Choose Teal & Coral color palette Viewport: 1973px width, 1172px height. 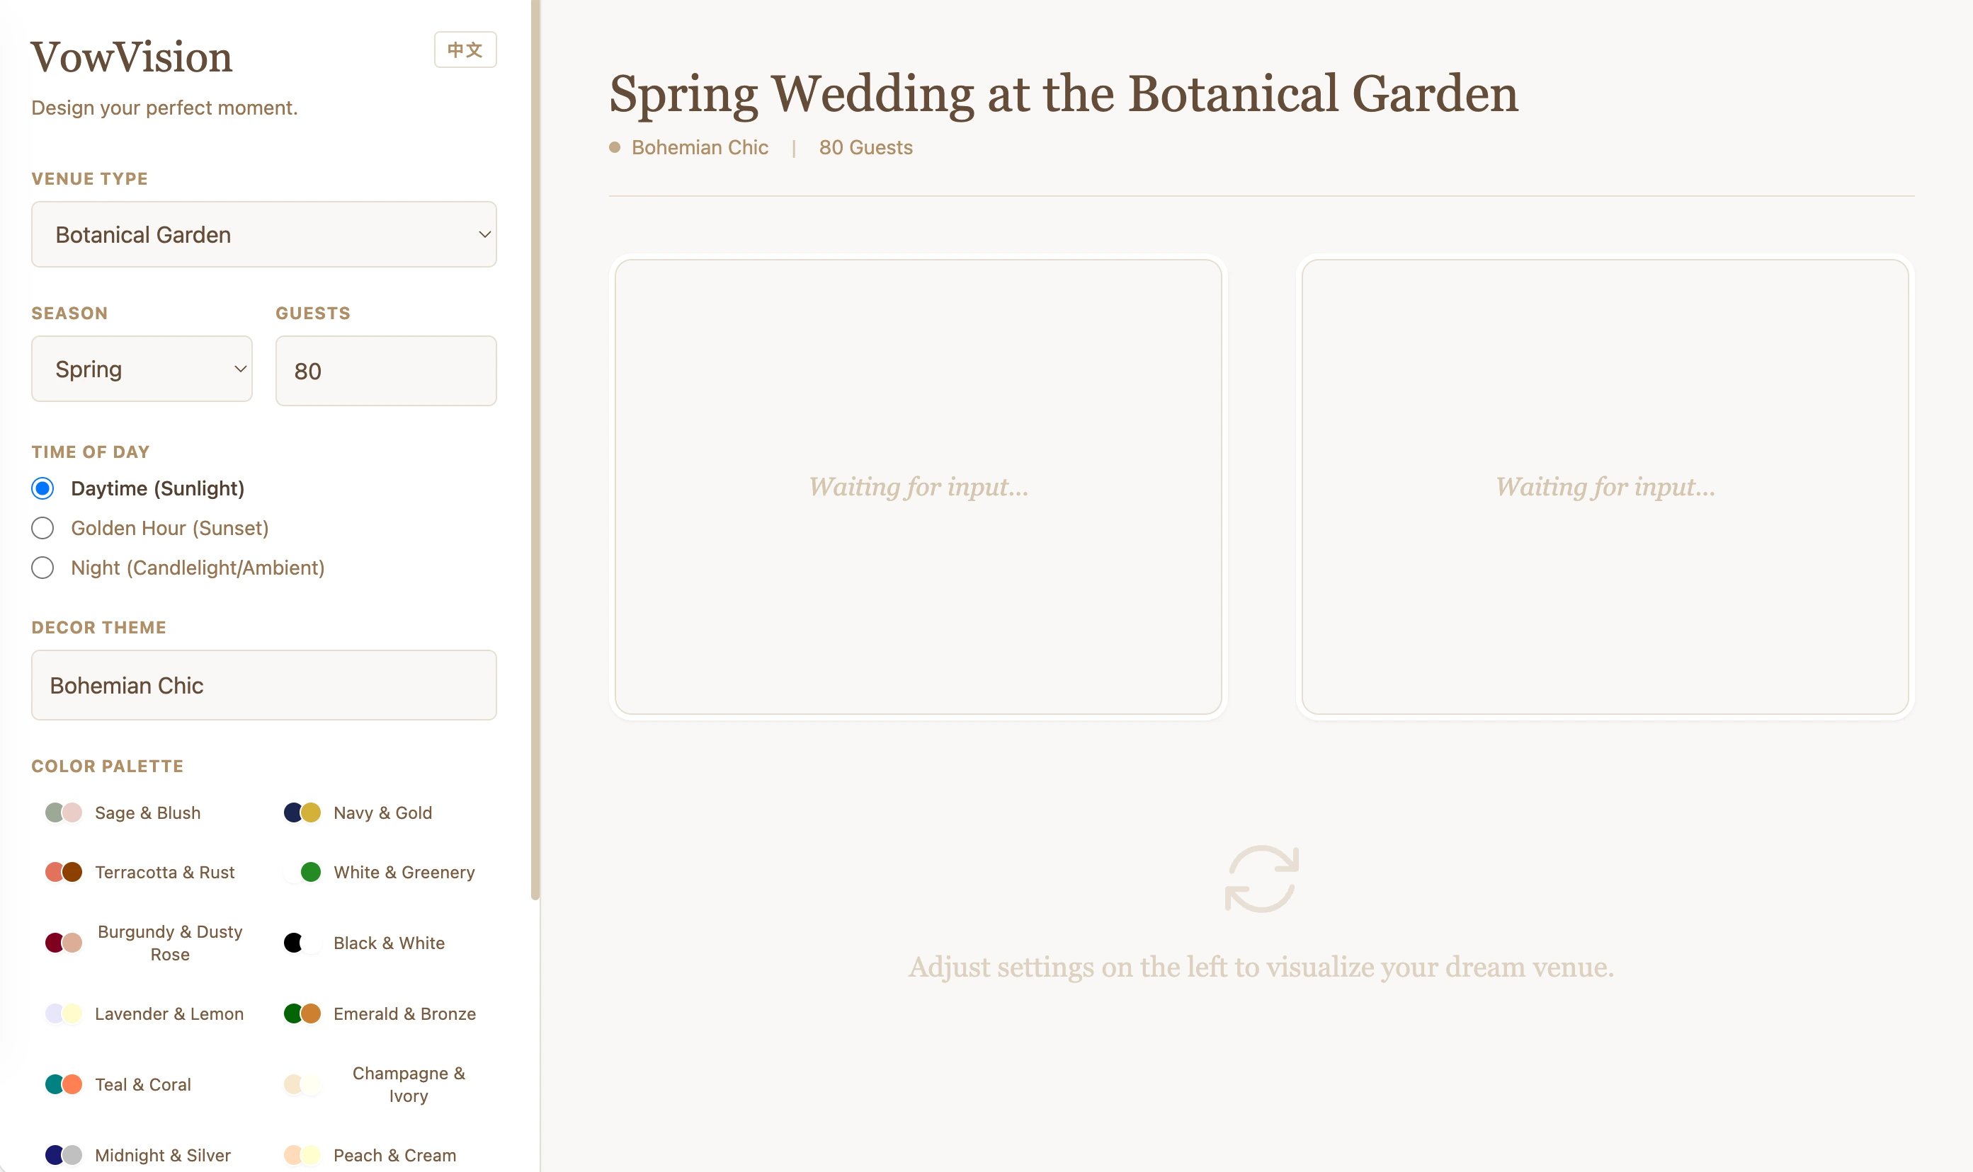point(119,1084)
